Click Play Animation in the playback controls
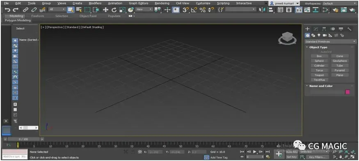The width and height of the screenshot is (359, 161). click(255, 152)
